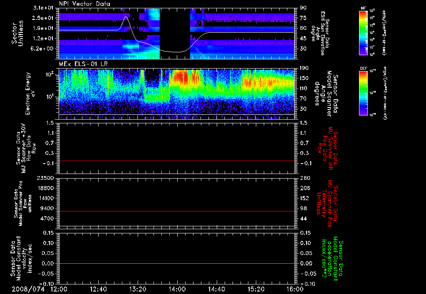Click the 9400 scanner position tick label
The height and width of the screenshot is (294, 426).
click(x=47, y=208)
